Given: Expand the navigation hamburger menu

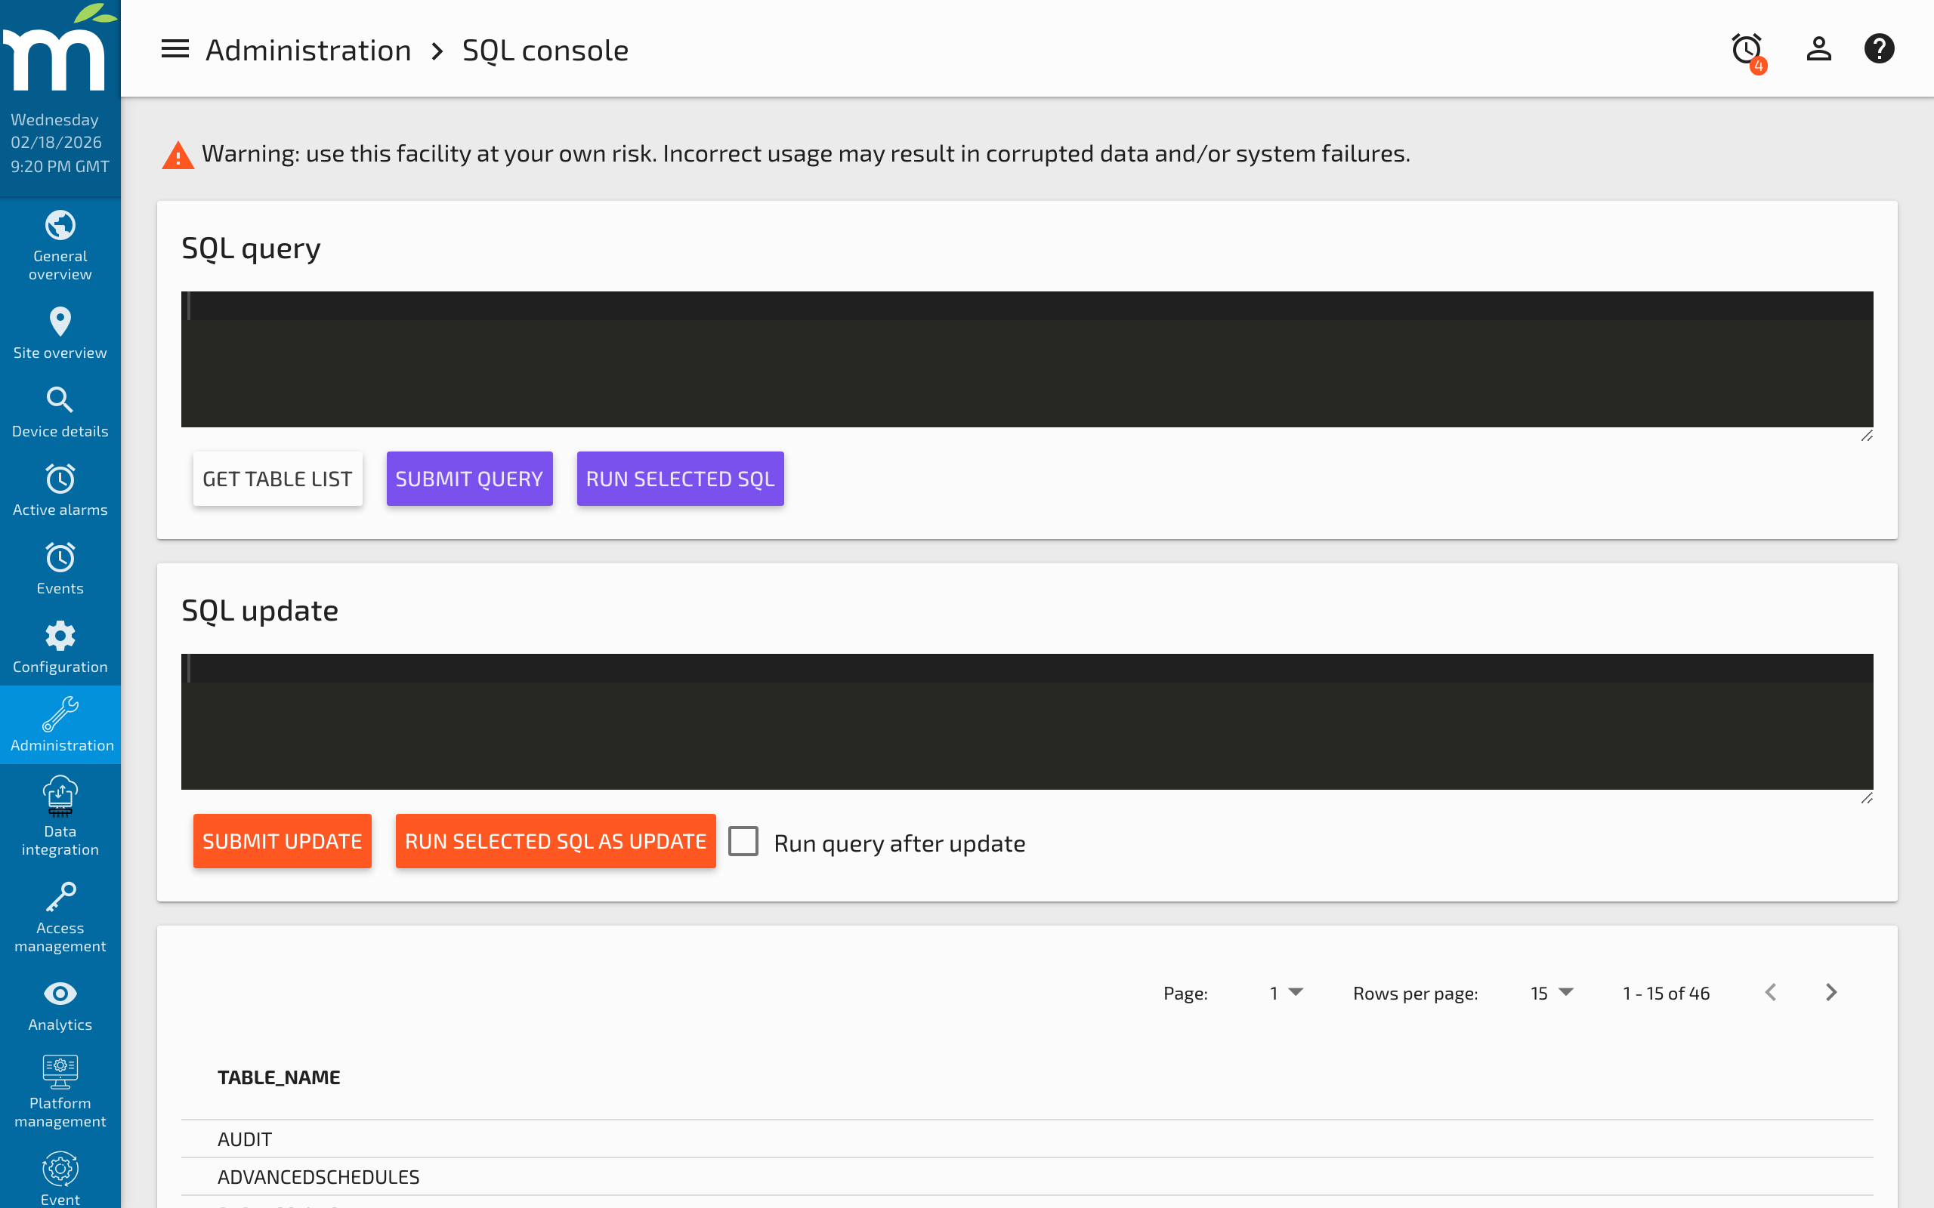Looking at the screenshot, I should tap(175, 49).
